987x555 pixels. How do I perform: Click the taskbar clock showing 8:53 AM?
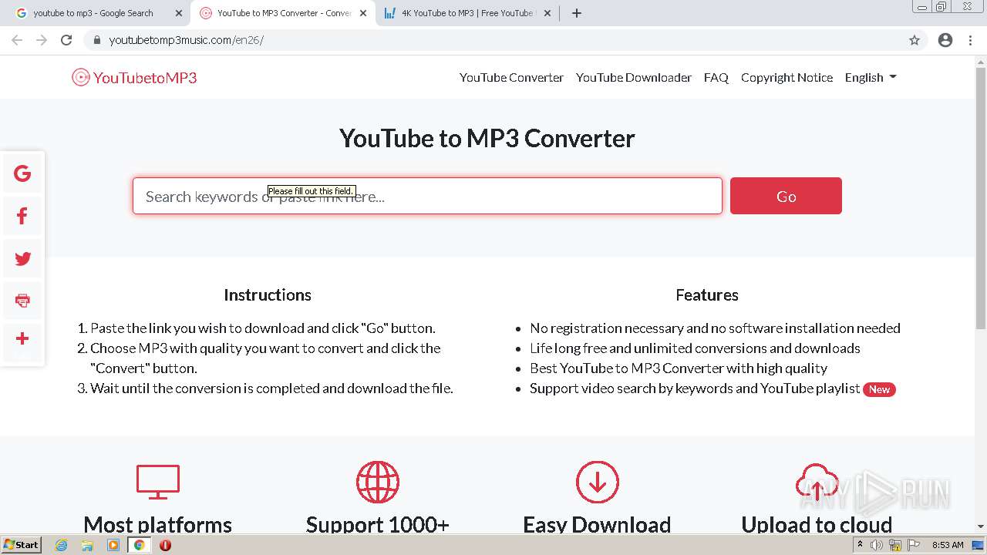point(948,545)
